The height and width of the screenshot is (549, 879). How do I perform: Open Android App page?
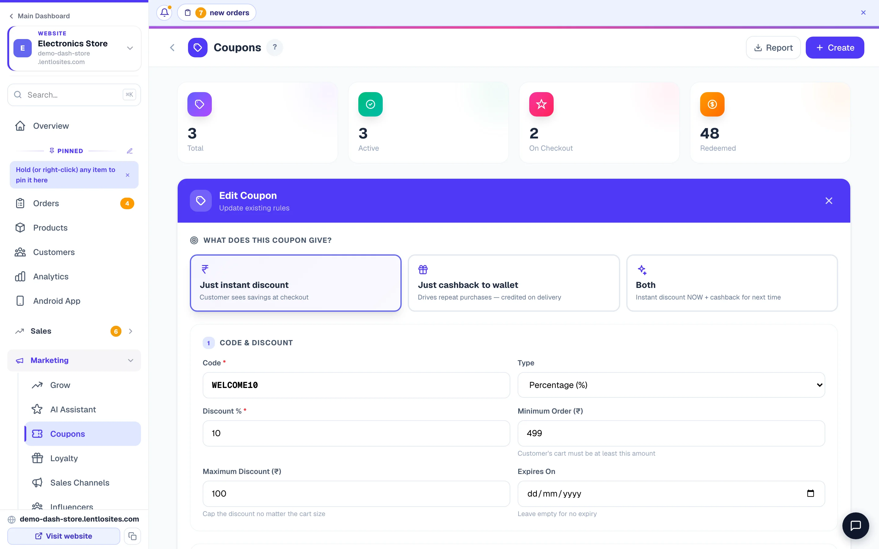(x=74, y=301)
